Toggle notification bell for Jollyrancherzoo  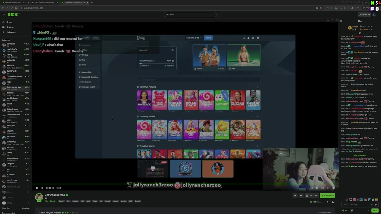[295, 196]
